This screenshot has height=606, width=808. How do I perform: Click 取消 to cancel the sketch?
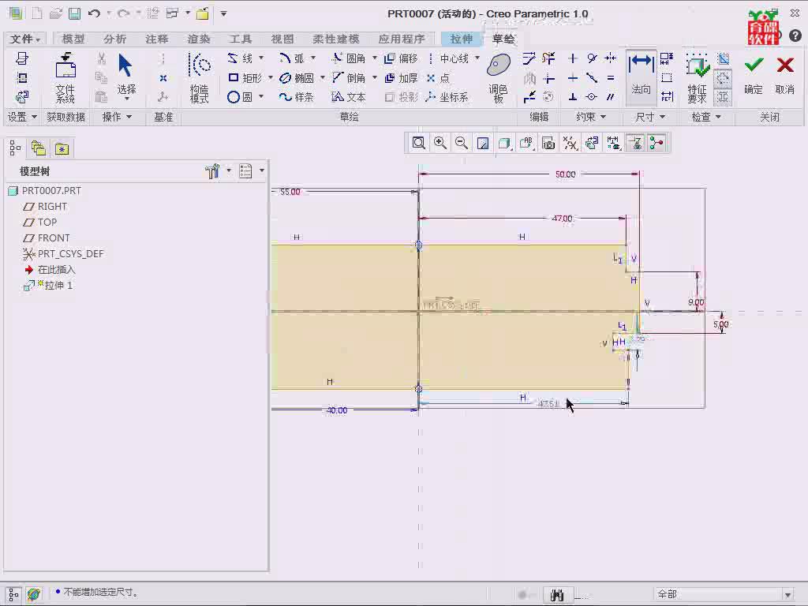[785, 76]
